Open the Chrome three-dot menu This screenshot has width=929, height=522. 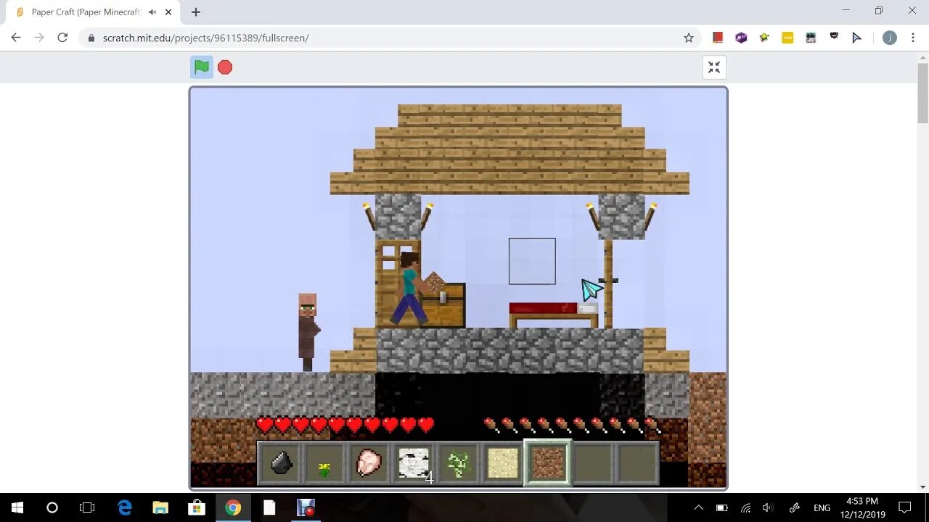pos(913,38)
